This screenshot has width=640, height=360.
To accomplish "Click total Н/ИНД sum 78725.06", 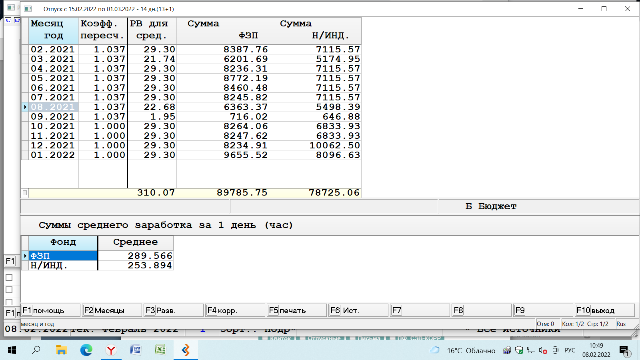I will (x=334, y=193).
